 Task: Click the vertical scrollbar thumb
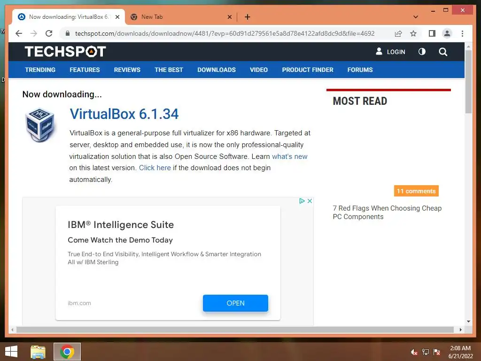click(468, 81)
